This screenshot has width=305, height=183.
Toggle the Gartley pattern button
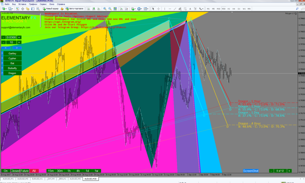12,53
